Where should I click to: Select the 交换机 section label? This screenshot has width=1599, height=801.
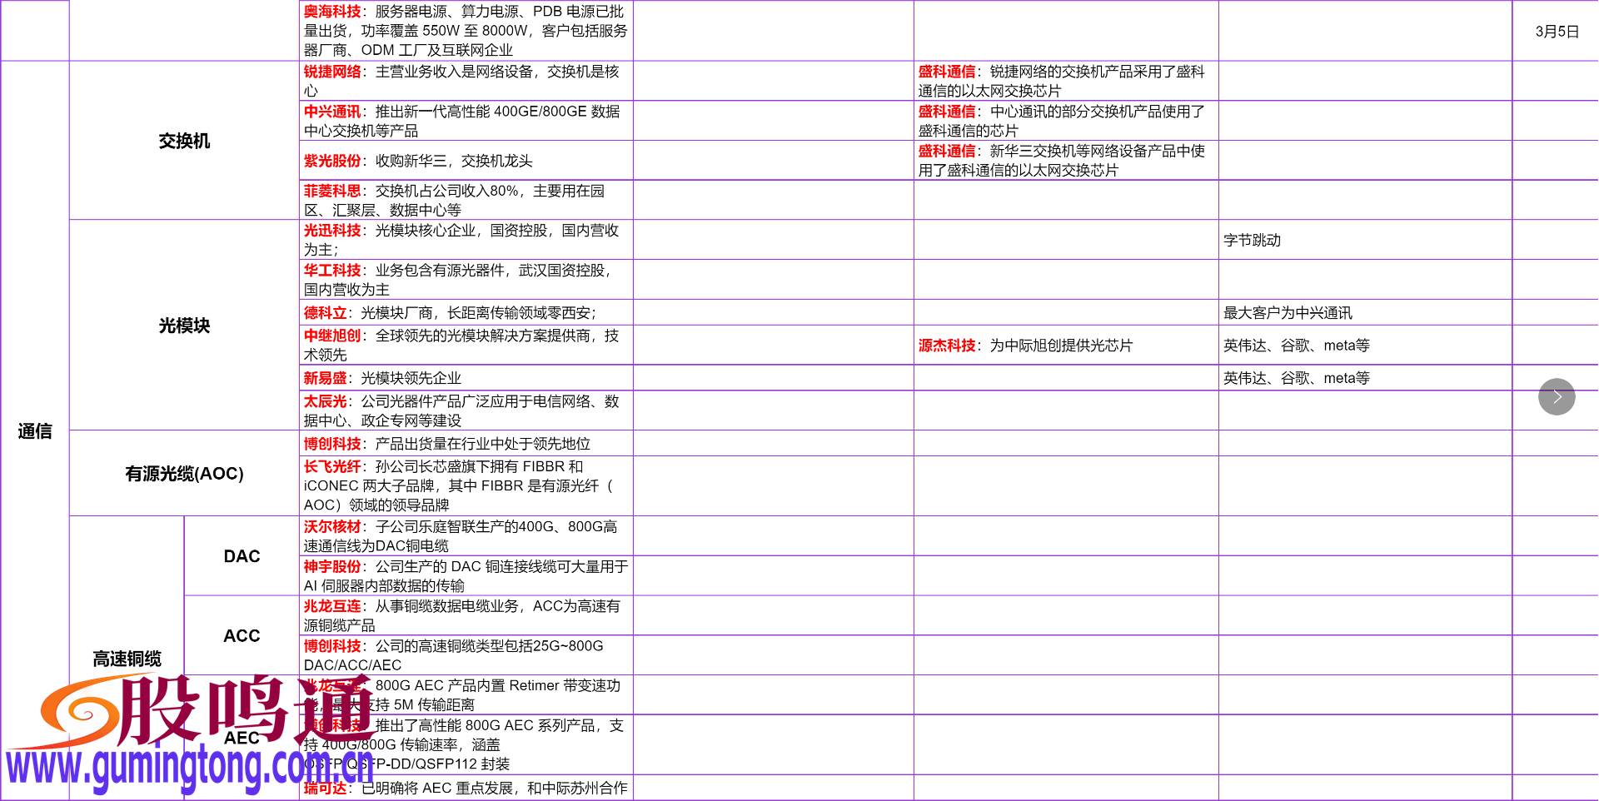[185, 141]
